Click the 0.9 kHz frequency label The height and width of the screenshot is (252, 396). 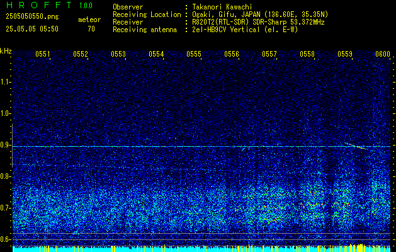pyautogui.click(x=5, y=145)
